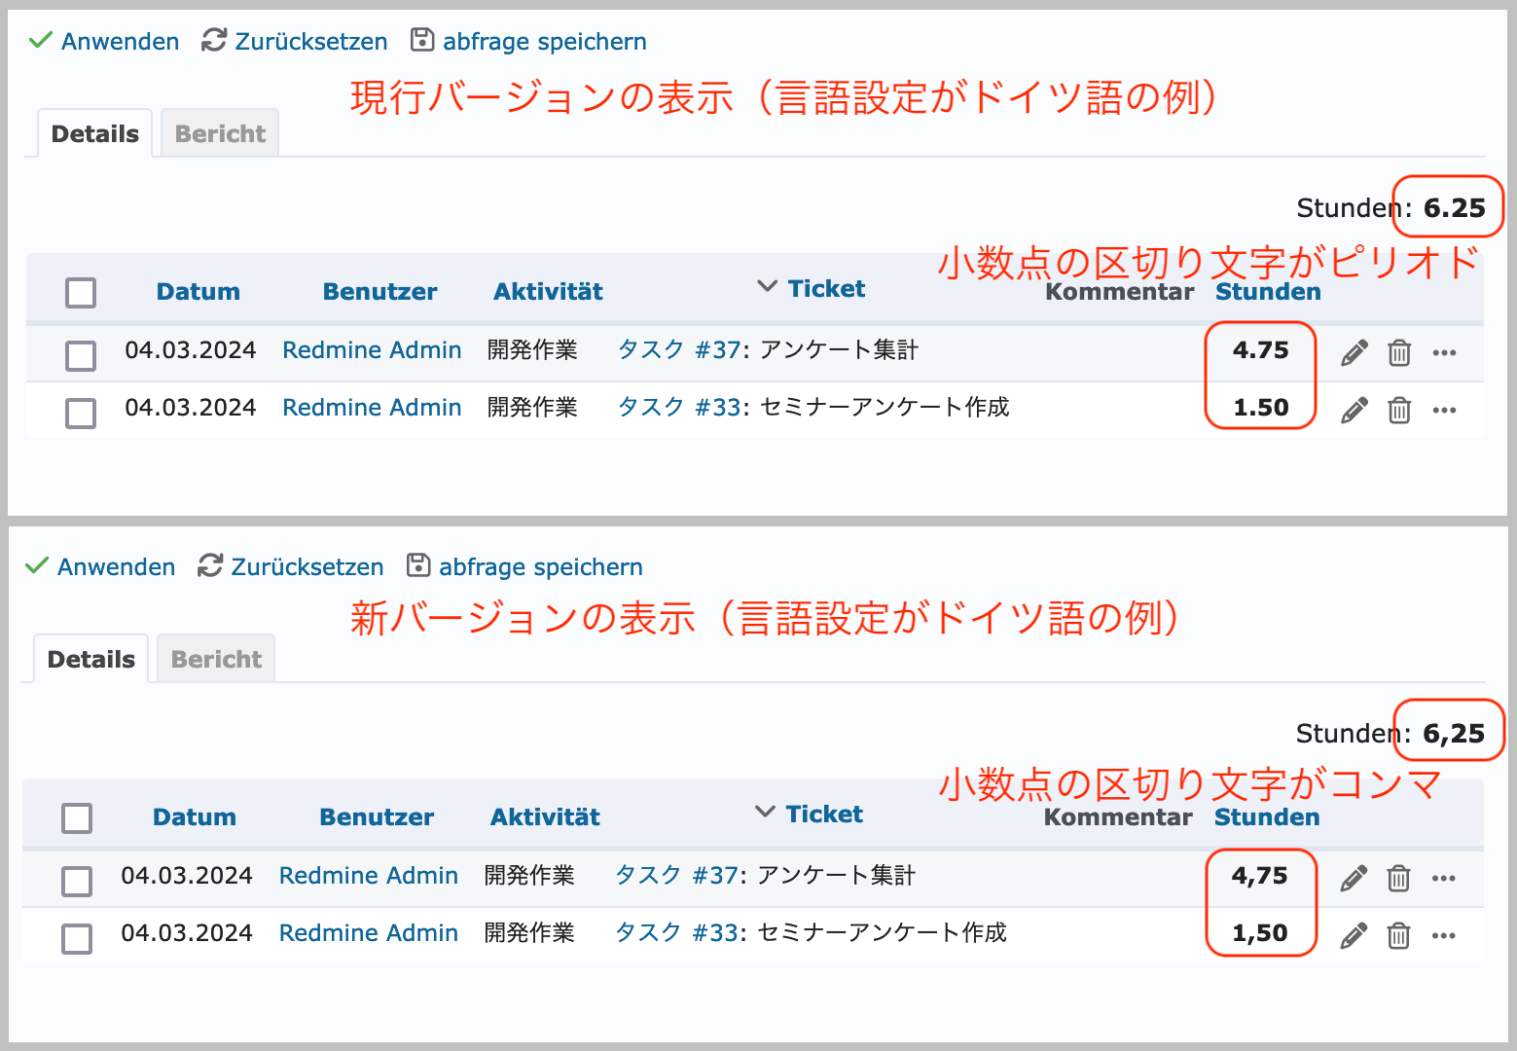Toggle the select-all checkbox in the table header
Image resolution: width=1517 pixels, height=1051 pixels.
click(x=80, y=292)
